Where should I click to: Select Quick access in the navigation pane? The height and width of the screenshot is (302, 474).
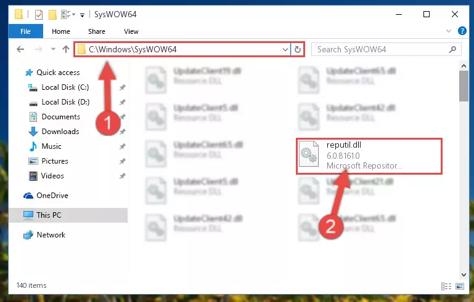[x=58, y=73]
